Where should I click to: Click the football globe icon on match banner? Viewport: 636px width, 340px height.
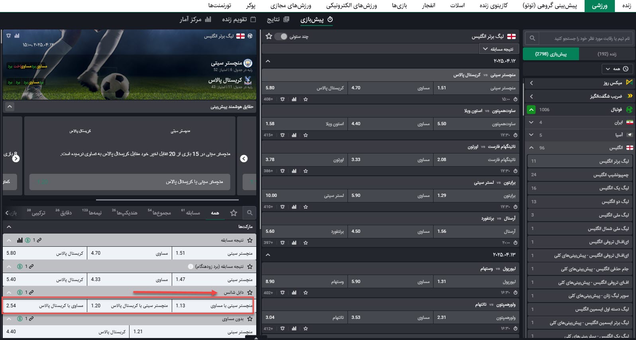pos(250,36)
